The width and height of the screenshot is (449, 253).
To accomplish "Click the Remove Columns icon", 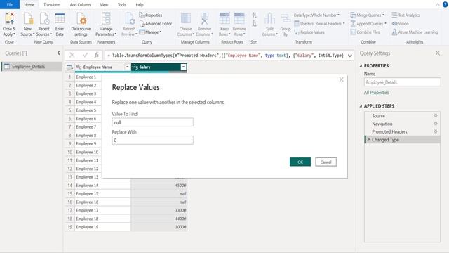I will (x=204, y=19).
